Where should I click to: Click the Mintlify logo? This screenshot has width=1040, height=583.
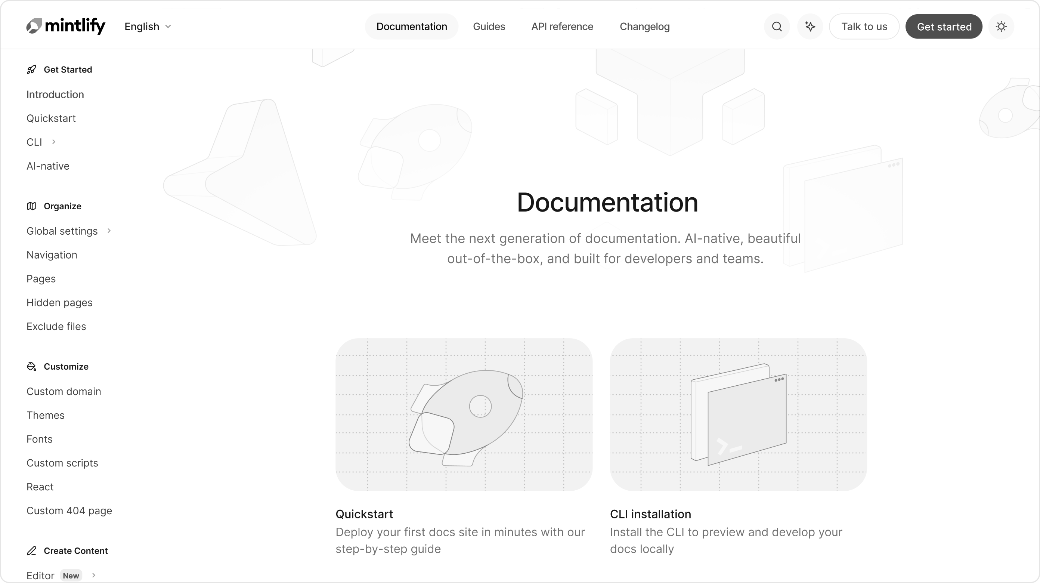[66, 26]
